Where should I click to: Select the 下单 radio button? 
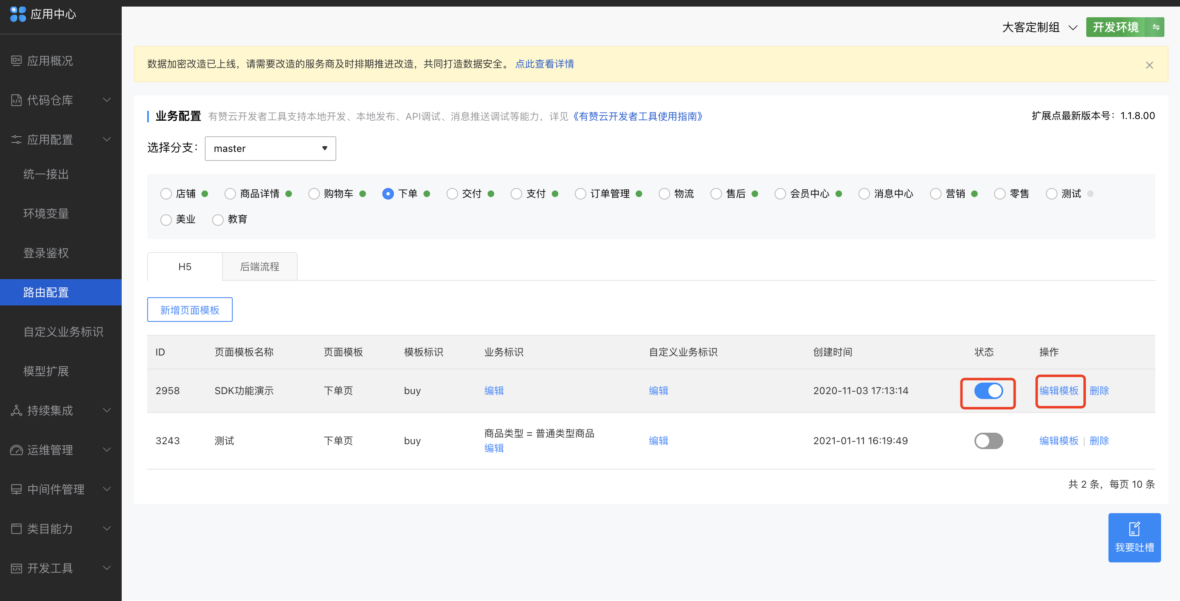coord(388,194)
